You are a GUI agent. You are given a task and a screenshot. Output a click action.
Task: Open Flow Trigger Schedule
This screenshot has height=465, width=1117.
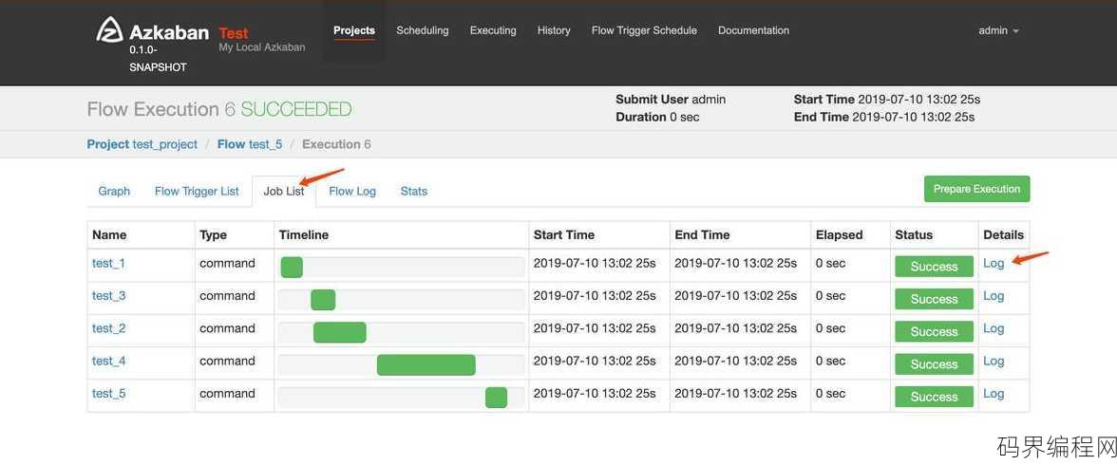click(644, 30)
